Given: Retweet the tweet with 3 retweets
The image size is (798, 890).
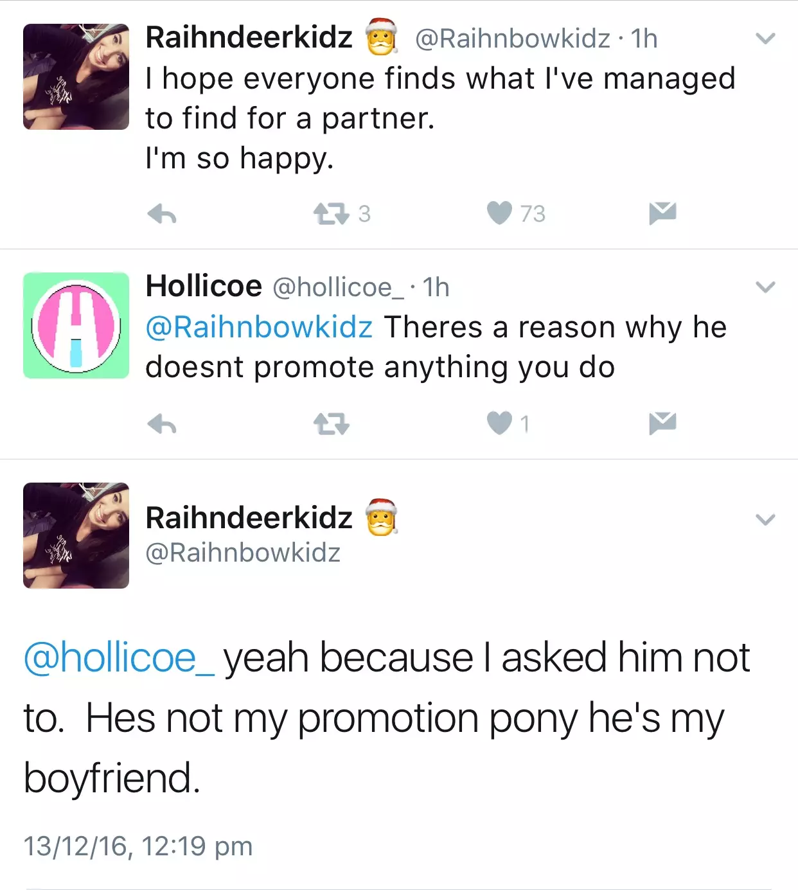Looking at the screenshot, I should pyautogui.click(x=331, y=213).
